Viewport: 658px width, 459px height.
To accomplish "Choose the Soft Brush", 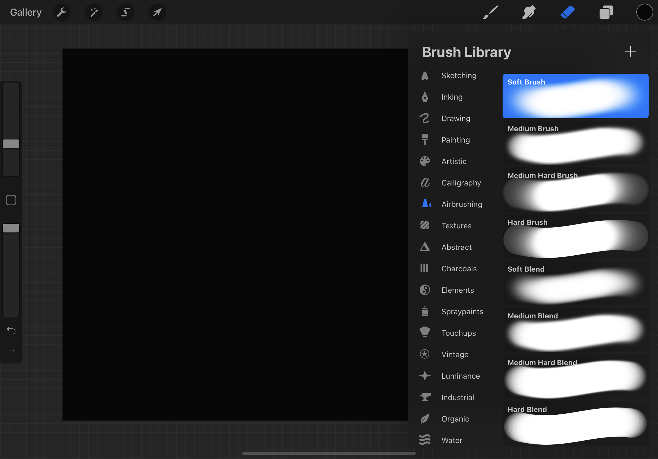I will click(x=575, y=96).
